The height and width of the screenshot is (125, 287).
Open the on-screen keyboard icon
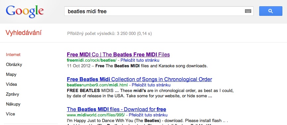tap(248, 11)
